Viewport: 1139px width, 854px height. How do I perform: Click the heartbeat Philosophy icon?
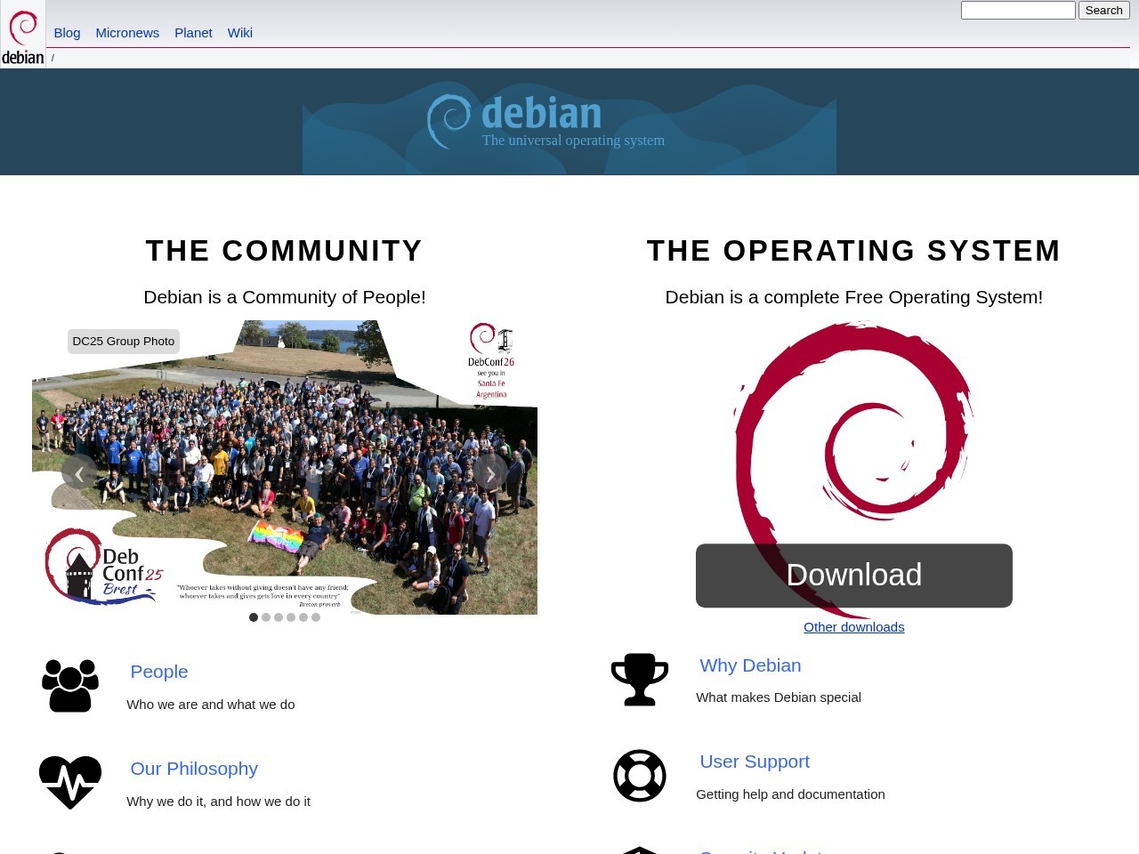coord(70,782)
